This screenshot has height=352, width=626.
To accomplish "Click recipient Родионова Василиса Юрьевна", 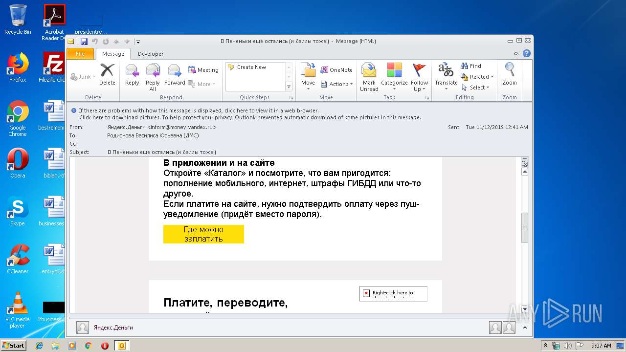I will pos(153,135).
